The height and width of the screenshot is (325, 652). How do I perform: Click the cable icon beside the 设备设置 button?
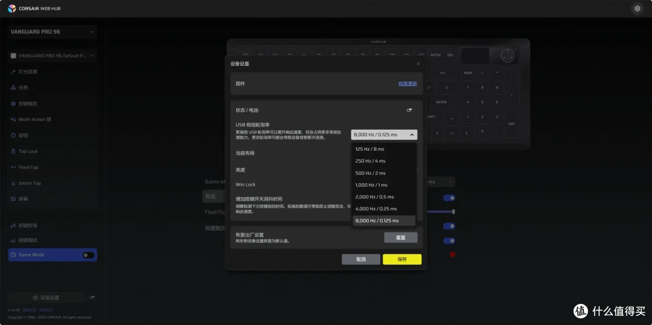92,298
